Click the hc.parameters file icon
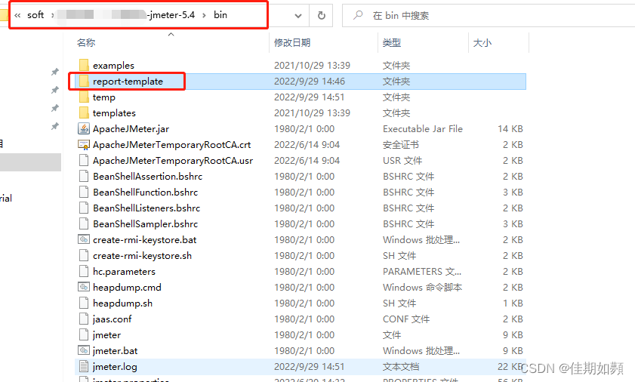Screen dimensions: 635x382 coord(83,271)
